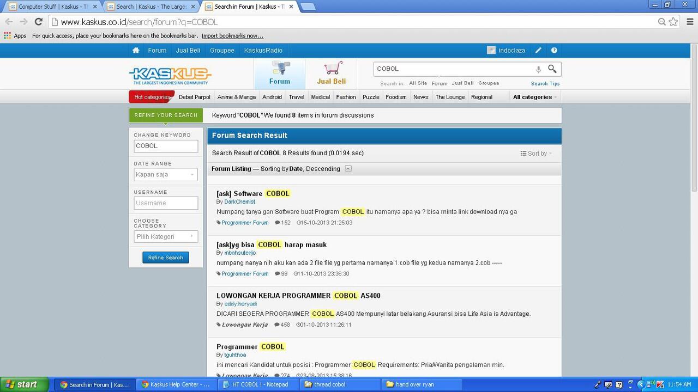Open The Lounge category
This screenshot has width=698, height=392.
(450, 97)
